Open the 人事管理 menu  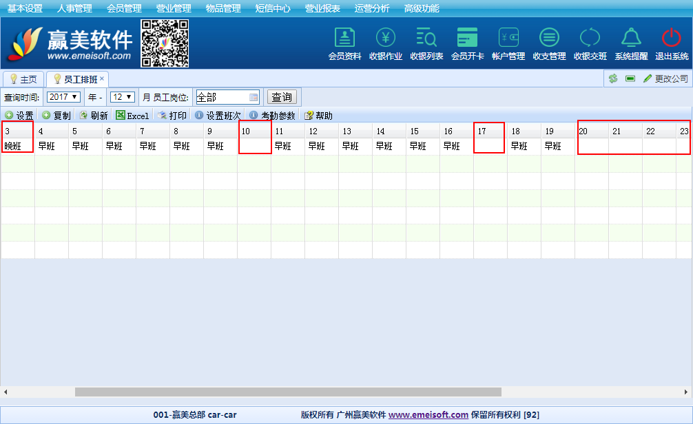[74, 8]
